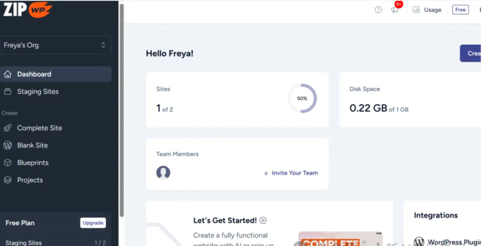484x246 pixels.
Task: Open the announcements megaphone icon
Action: [395, 10]
